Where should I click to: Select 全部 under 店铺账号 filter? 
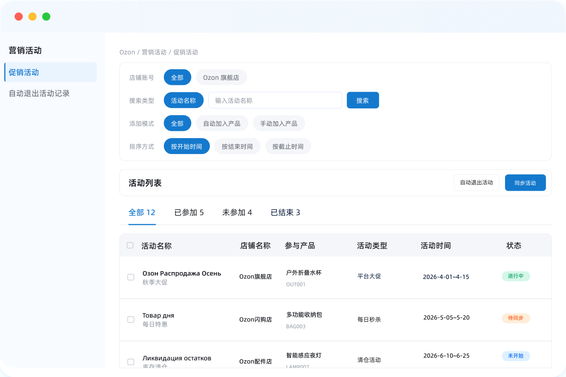point(177,77)
